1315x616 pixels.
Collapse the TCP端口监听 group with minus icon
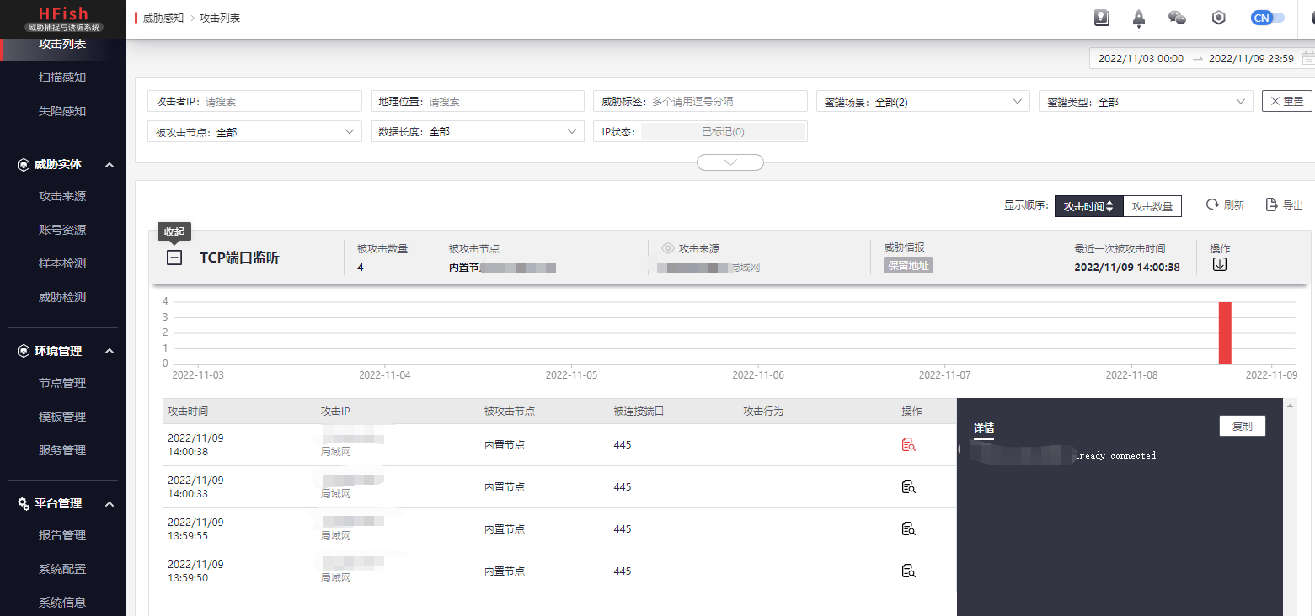[174, 258]
